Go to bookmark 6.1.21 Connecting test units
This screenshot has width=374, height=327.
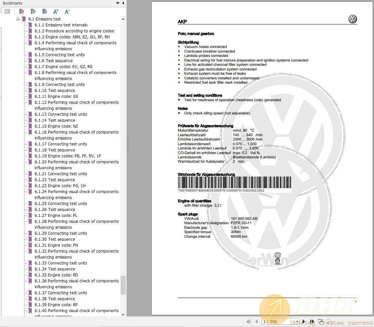click(61, 174)
